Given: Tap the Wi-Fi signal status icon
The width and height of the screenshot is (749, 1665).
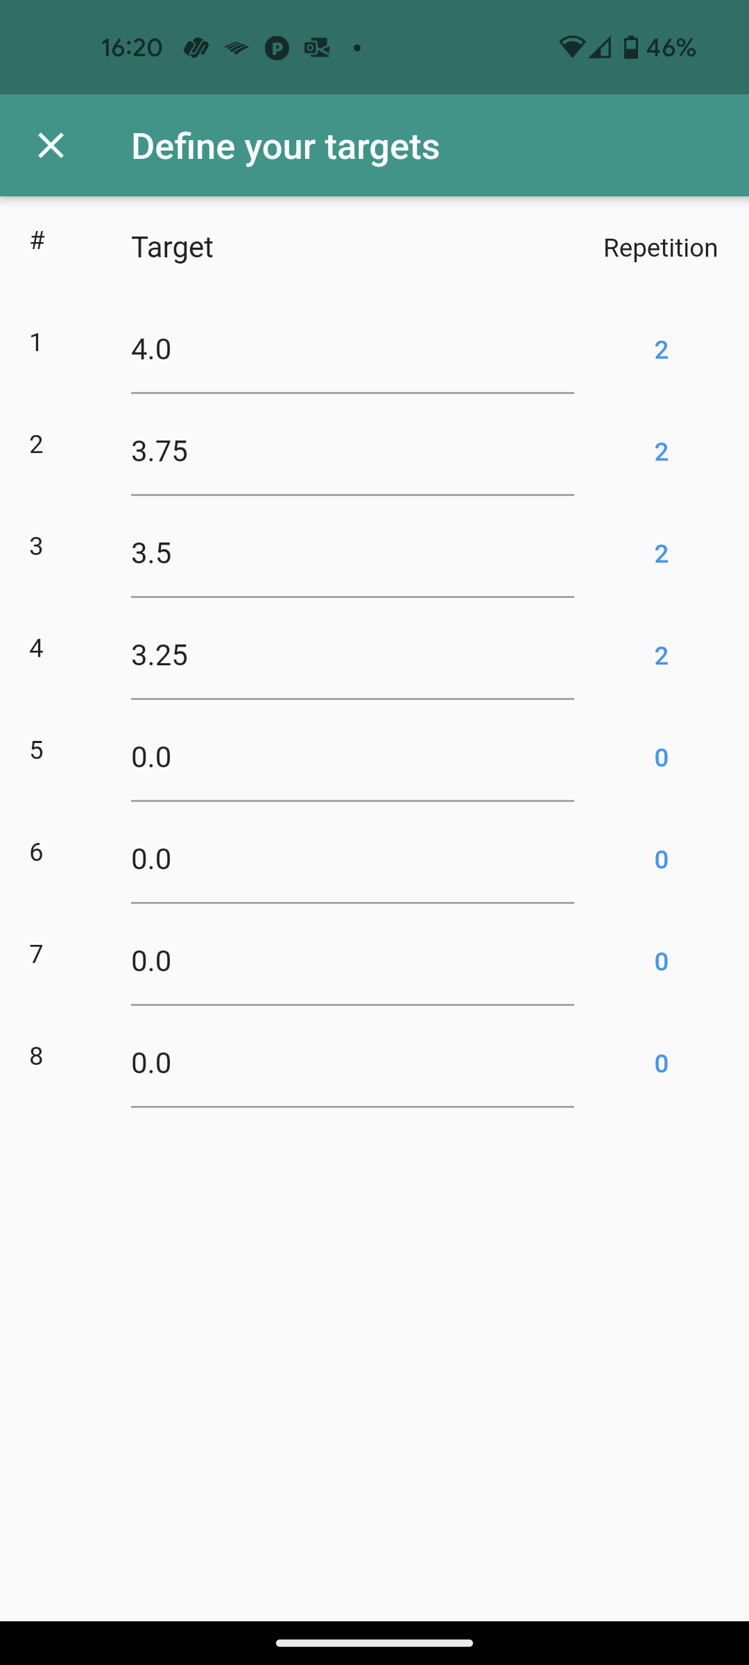Looking at the screenshot, I should coord(571,47).
